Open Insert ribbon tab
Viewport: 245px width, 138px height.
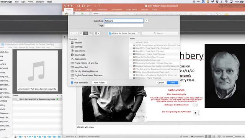(78, 10)
